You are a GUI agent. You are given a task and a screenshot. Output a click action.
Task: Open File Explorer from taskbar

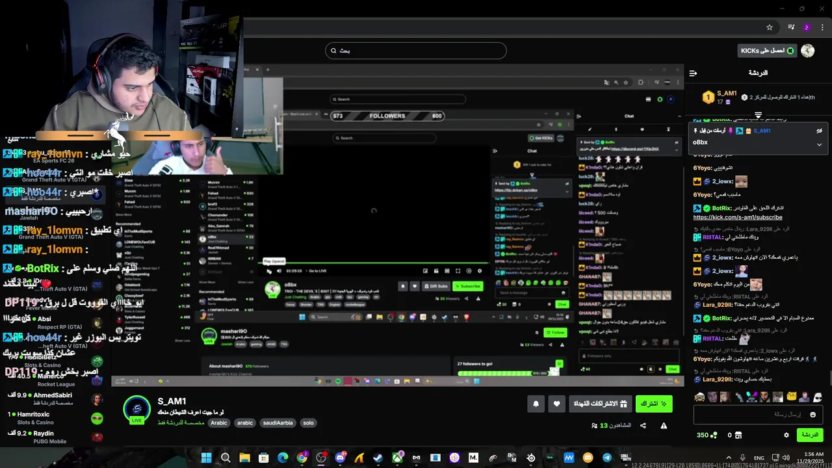(244, 458)
